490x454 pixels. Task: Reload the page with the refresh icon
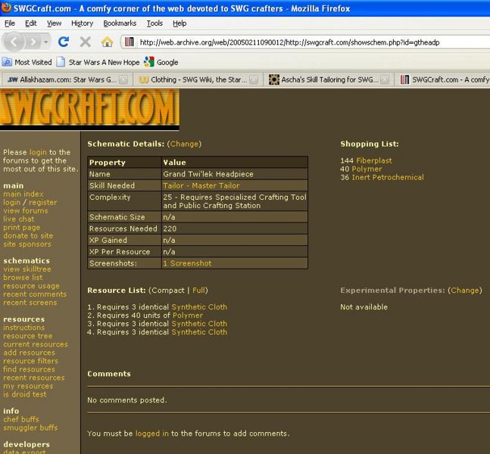tap(64, 42)
